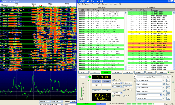Click the Band Activity vertical scrollbar

(125, 41)
